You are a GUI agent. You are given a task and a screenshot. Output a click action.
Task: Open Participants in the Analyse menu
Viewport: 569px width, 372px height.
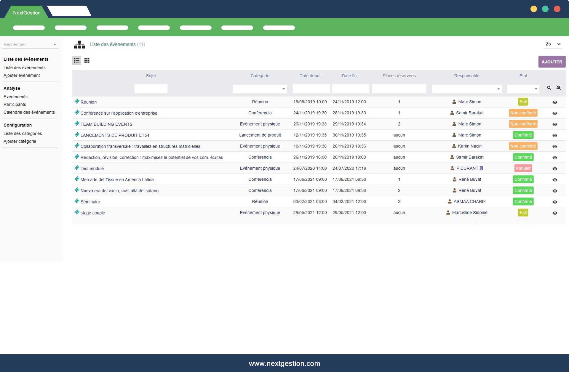[x=15, y=105]
